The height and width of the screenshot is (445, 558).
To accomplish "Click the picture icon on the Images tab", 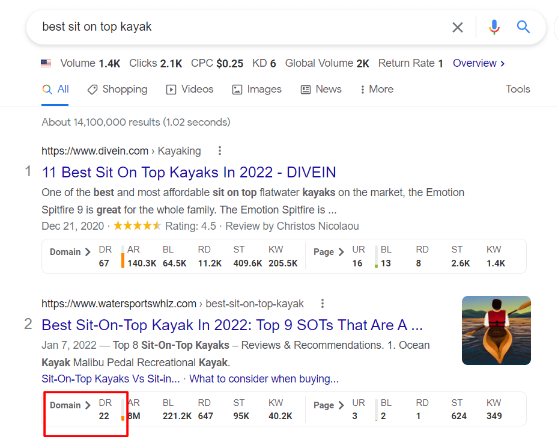I will pos(237,89).
